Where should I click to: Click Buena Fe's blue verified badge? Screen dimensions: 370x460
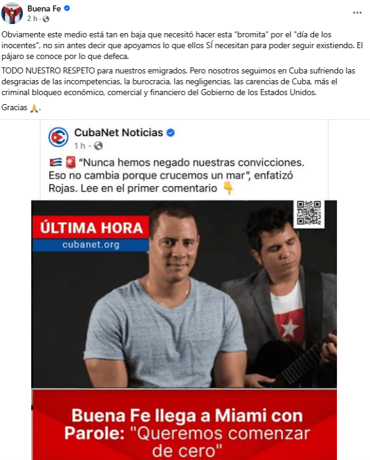67,8
